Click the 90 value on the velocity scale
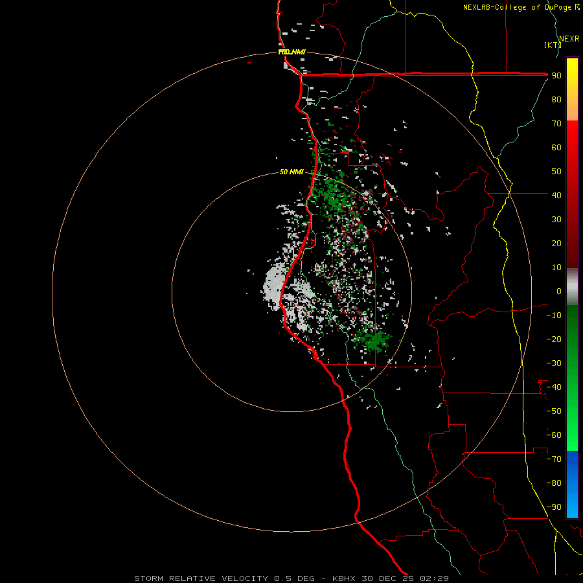 point(556,76)
